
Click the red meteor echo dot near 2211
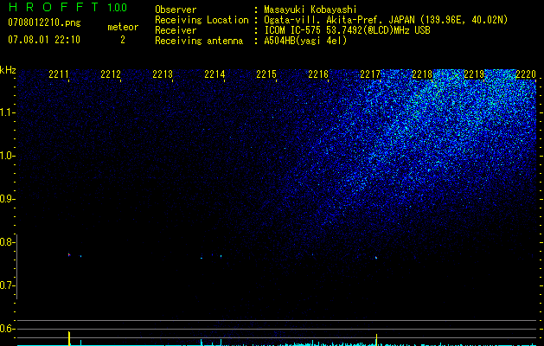point(69,254)
